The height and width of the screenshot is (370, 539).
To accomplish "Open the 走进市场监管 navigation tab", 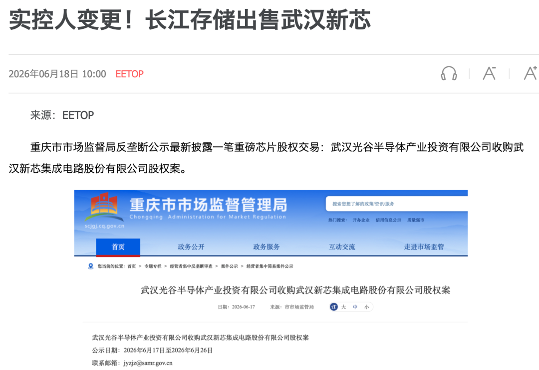I will click(424, 247).
